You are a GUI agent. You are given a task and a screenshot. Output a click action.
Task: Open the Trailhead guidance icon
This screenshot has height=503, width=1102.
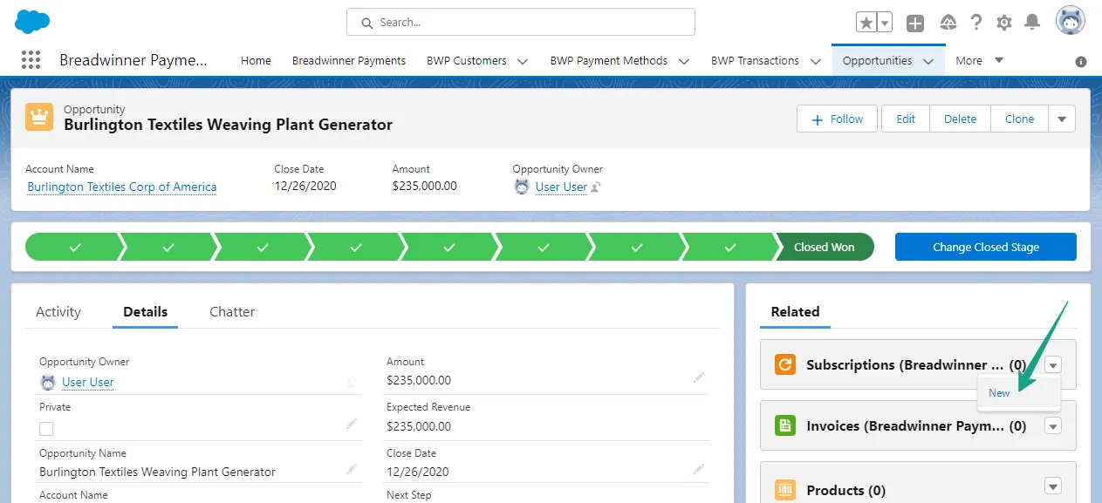(x=948, y=23)
